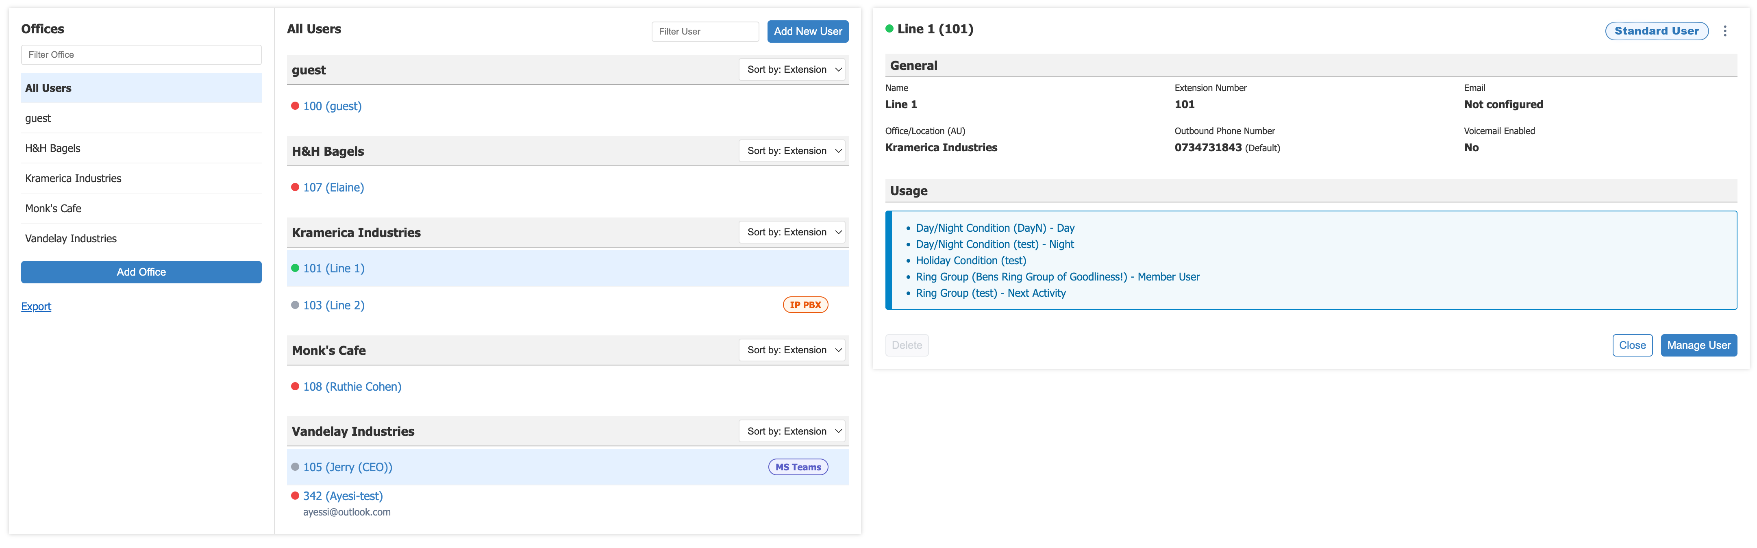Click the Export link

pos(36,307)
